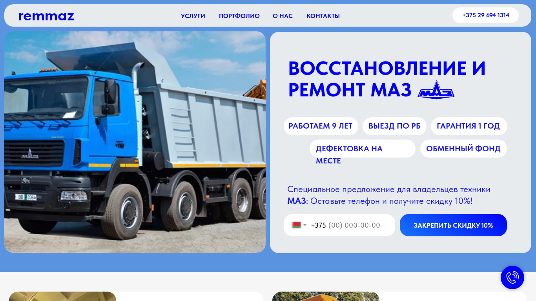Click the ВОССТАНОВЛЕНИЕ И РЕМОНТ МАЗ heading
This screenshot has height=301, width=536.
(387, 79)
